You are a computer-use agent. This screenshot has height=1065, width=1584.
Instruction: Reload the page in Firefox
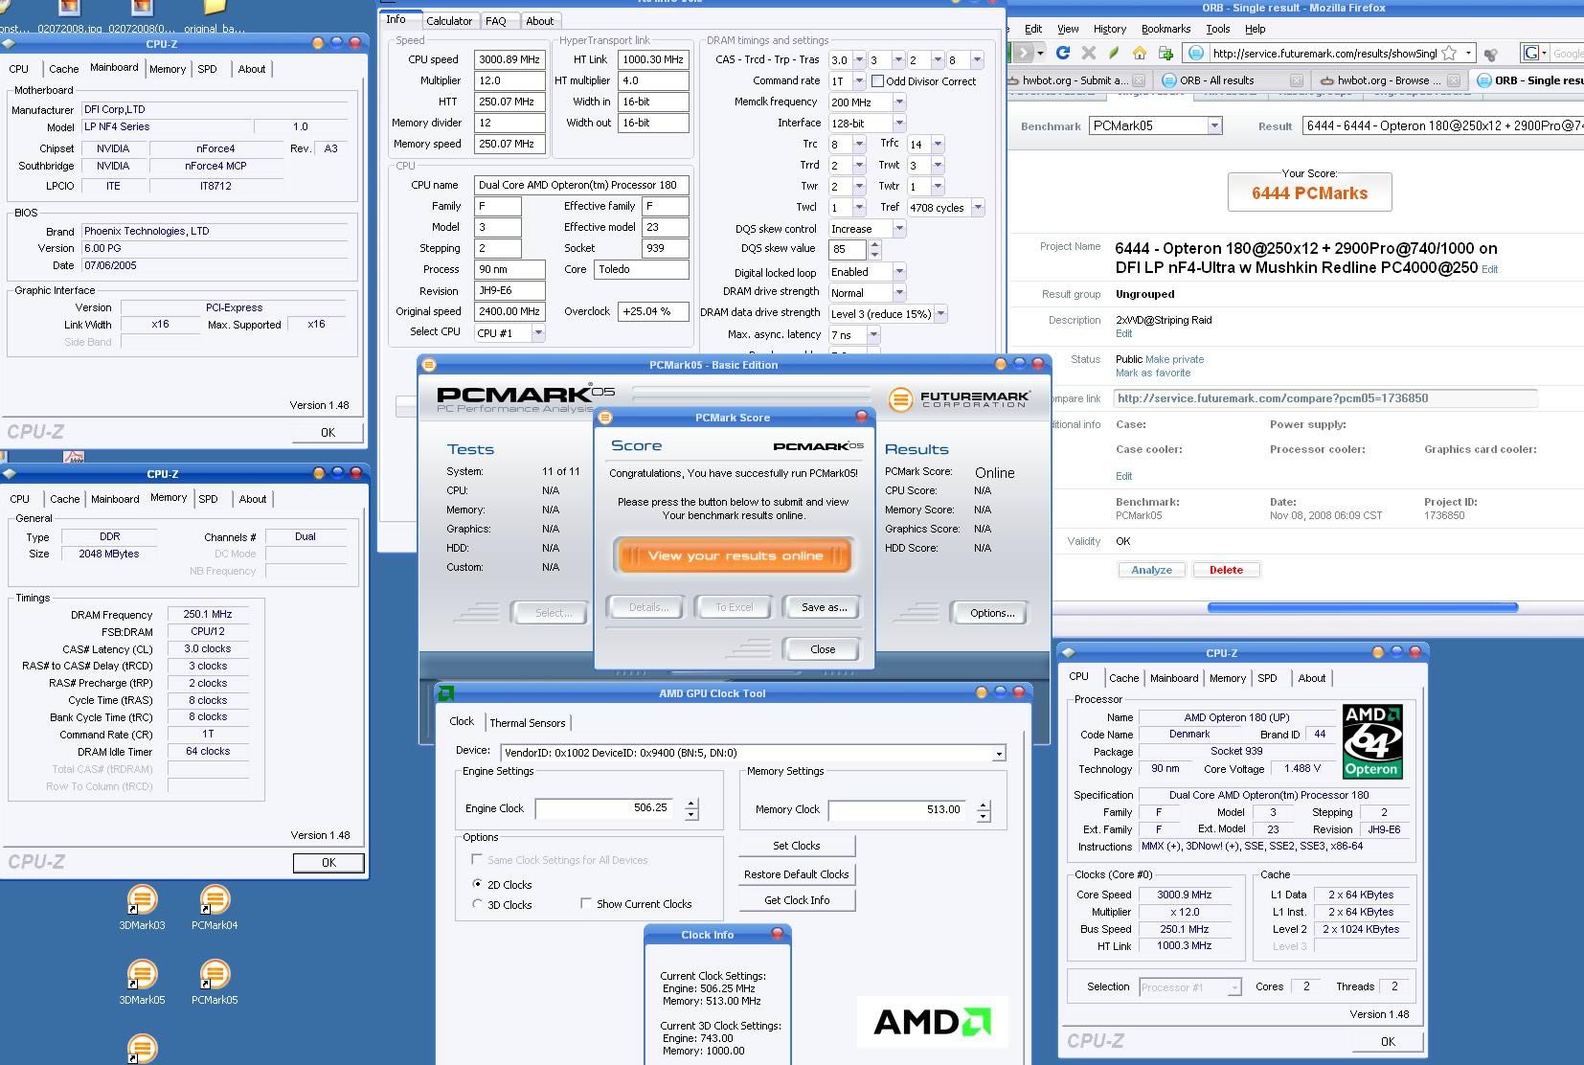1062,53
